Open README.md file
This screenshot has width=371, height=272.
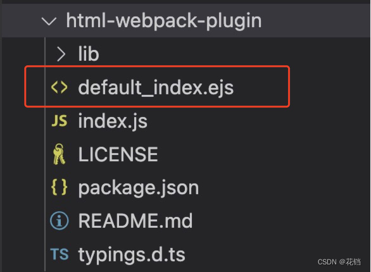(x=135, y=221)
